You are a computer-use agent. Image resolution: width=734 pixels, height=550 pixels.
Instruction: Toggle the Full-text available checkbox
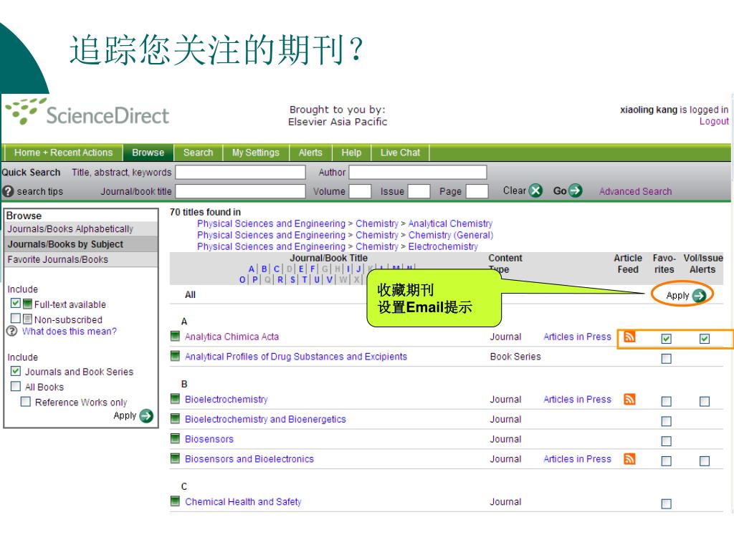click(x=16, y=304)
